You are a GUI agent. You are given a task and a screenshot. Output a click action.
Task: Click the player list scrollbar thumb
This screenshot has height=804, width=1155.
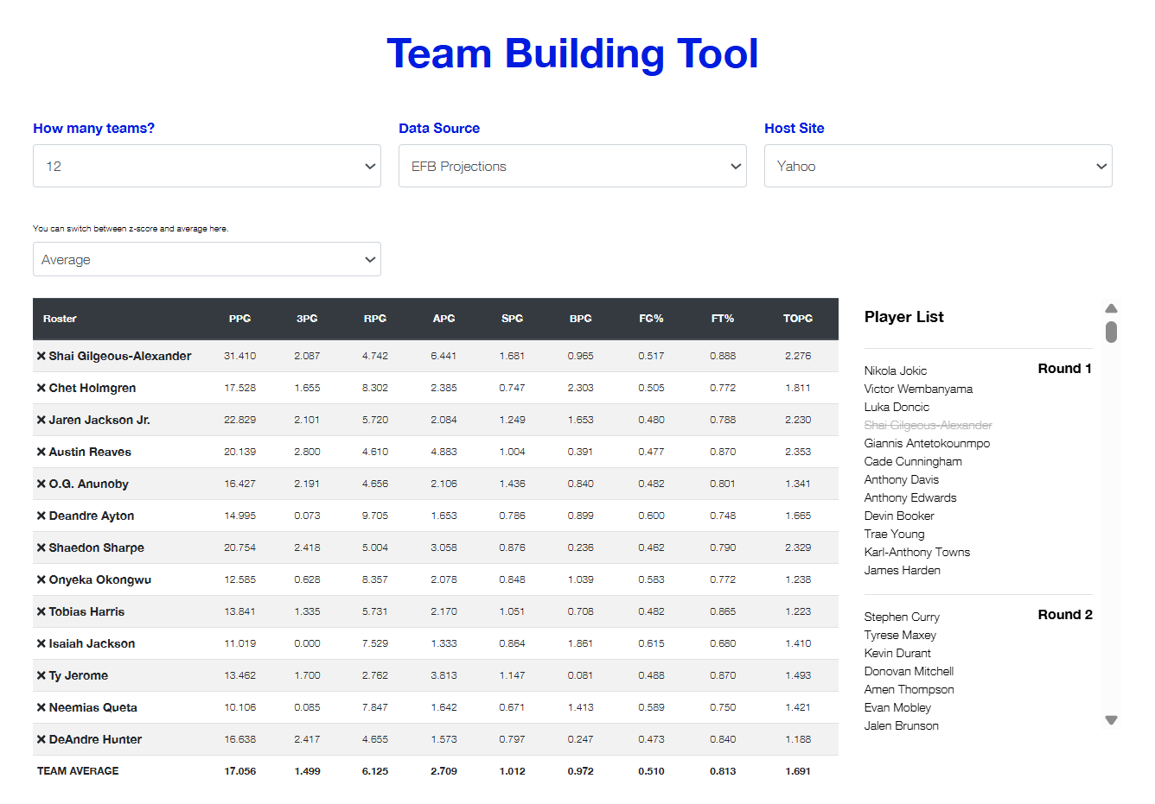[x=1112, y=332]
